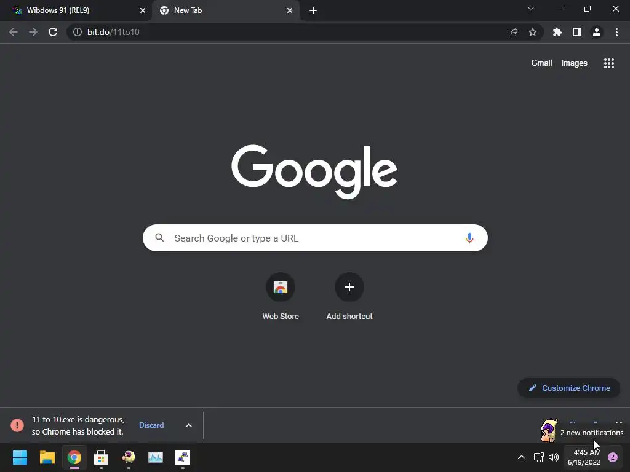Open the notification count badge
The width and height of the screenshot is (630, 472).
612,457
